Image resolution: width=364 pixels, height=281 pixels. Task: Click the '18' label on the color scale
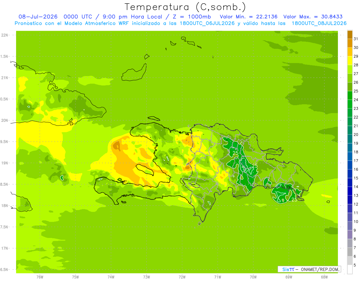(x=356, y=152)
